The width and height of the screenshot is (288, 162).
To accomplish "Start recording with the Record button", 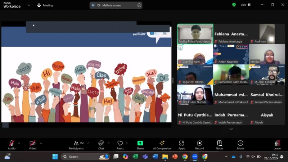I will [199, 143].
